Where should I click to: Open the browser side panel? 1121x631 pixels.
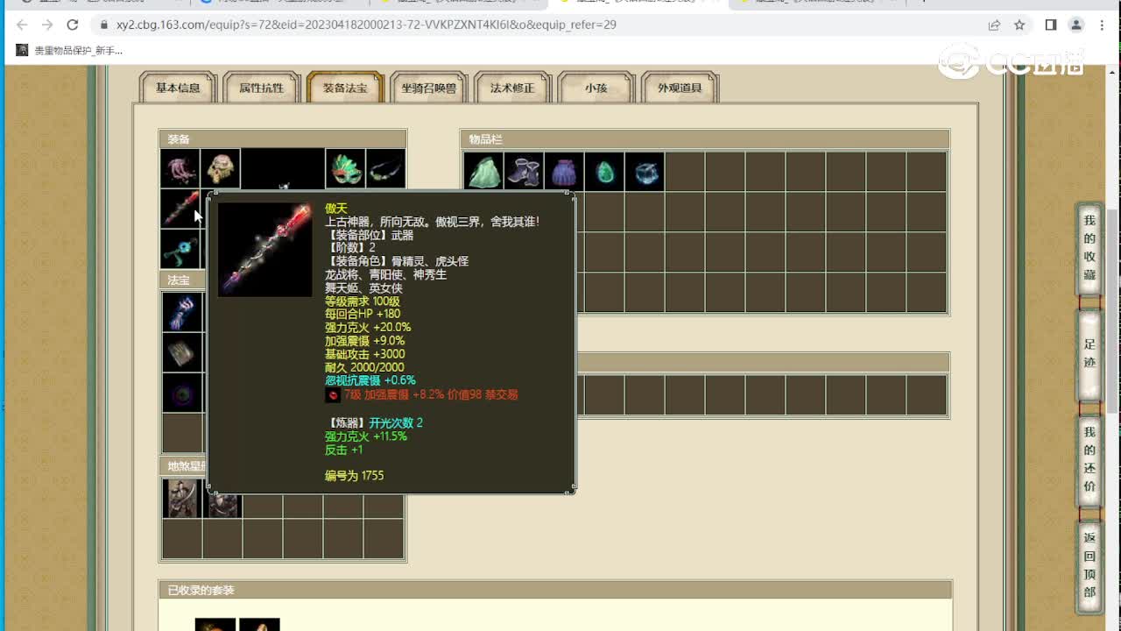[1051, 25]
